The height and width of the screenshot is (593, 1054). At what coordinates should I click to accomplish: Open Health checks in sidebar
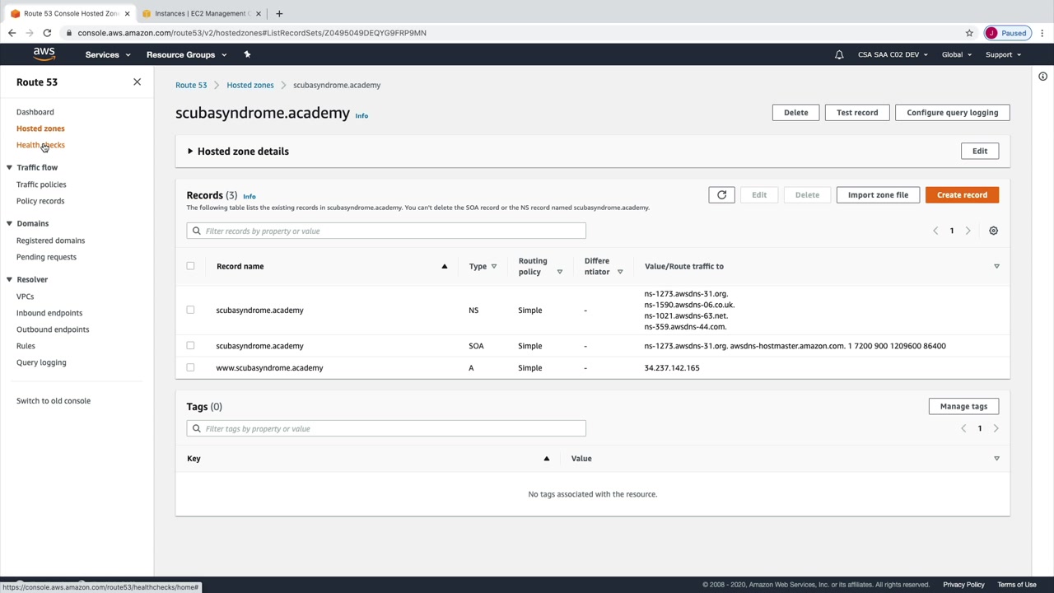(40, 145)
